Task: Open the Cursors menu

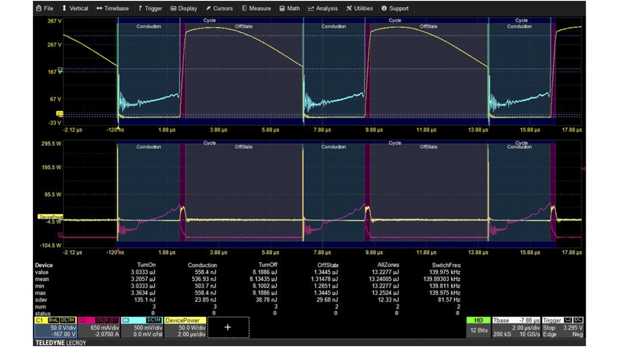Action: [219, 8]
